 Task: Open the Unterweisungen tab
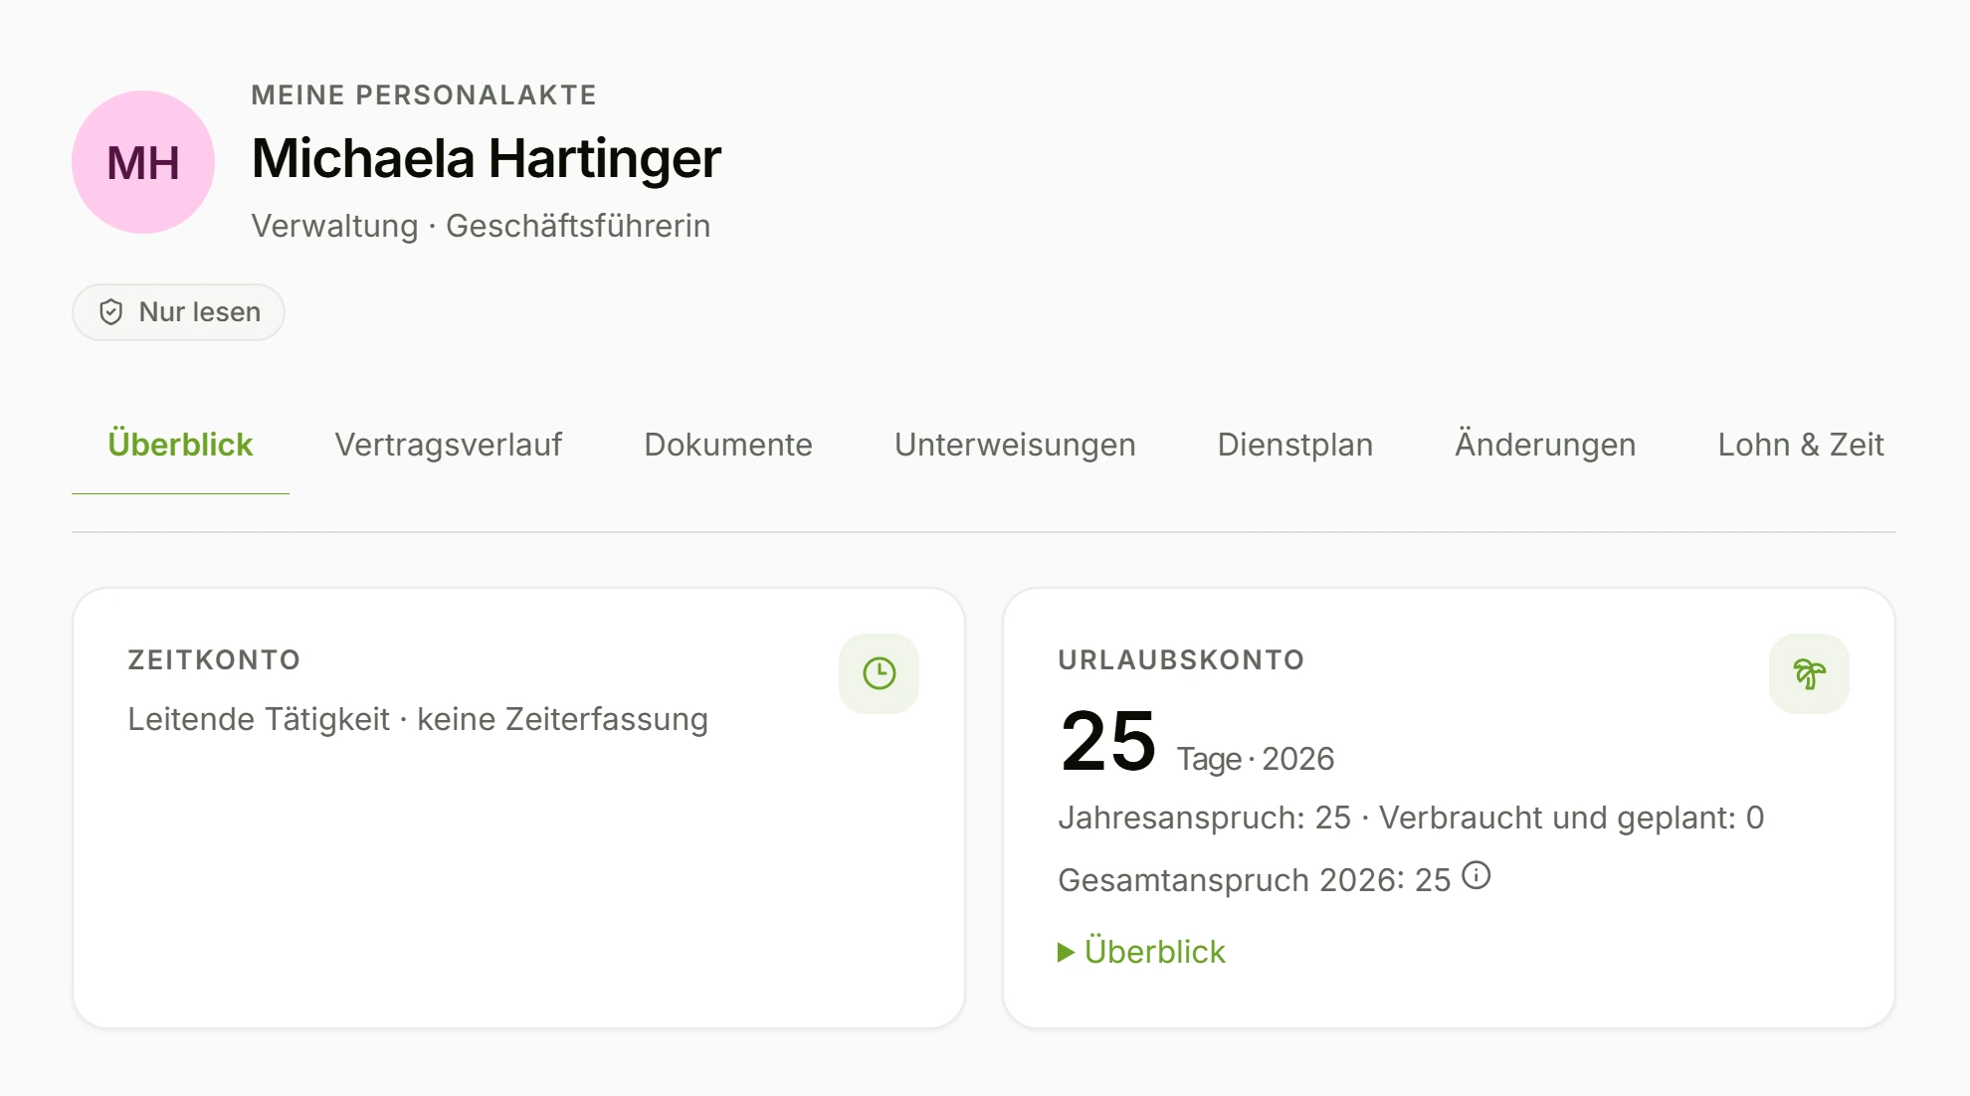1015,445
